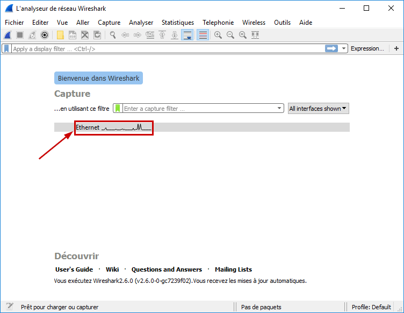Reset text to normal size icon
The width and height of the screenshot is (404, 313).
(243, 35)
